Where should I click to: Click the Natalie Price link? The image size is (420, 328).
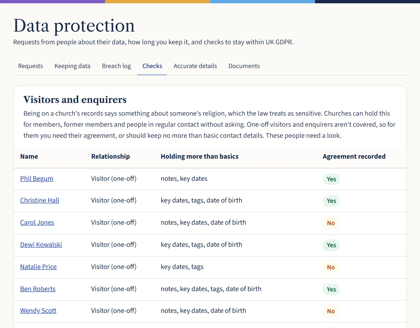coord(38,267)
